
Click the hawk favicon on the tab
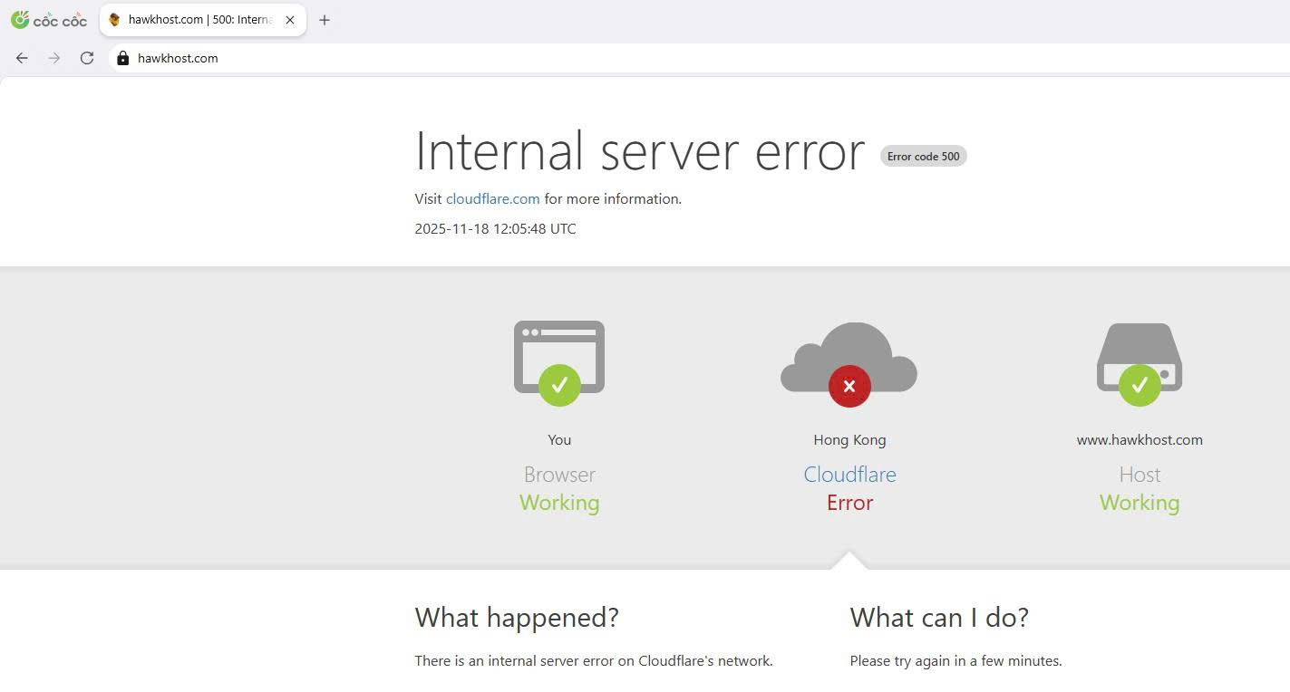tap(115, 20)
